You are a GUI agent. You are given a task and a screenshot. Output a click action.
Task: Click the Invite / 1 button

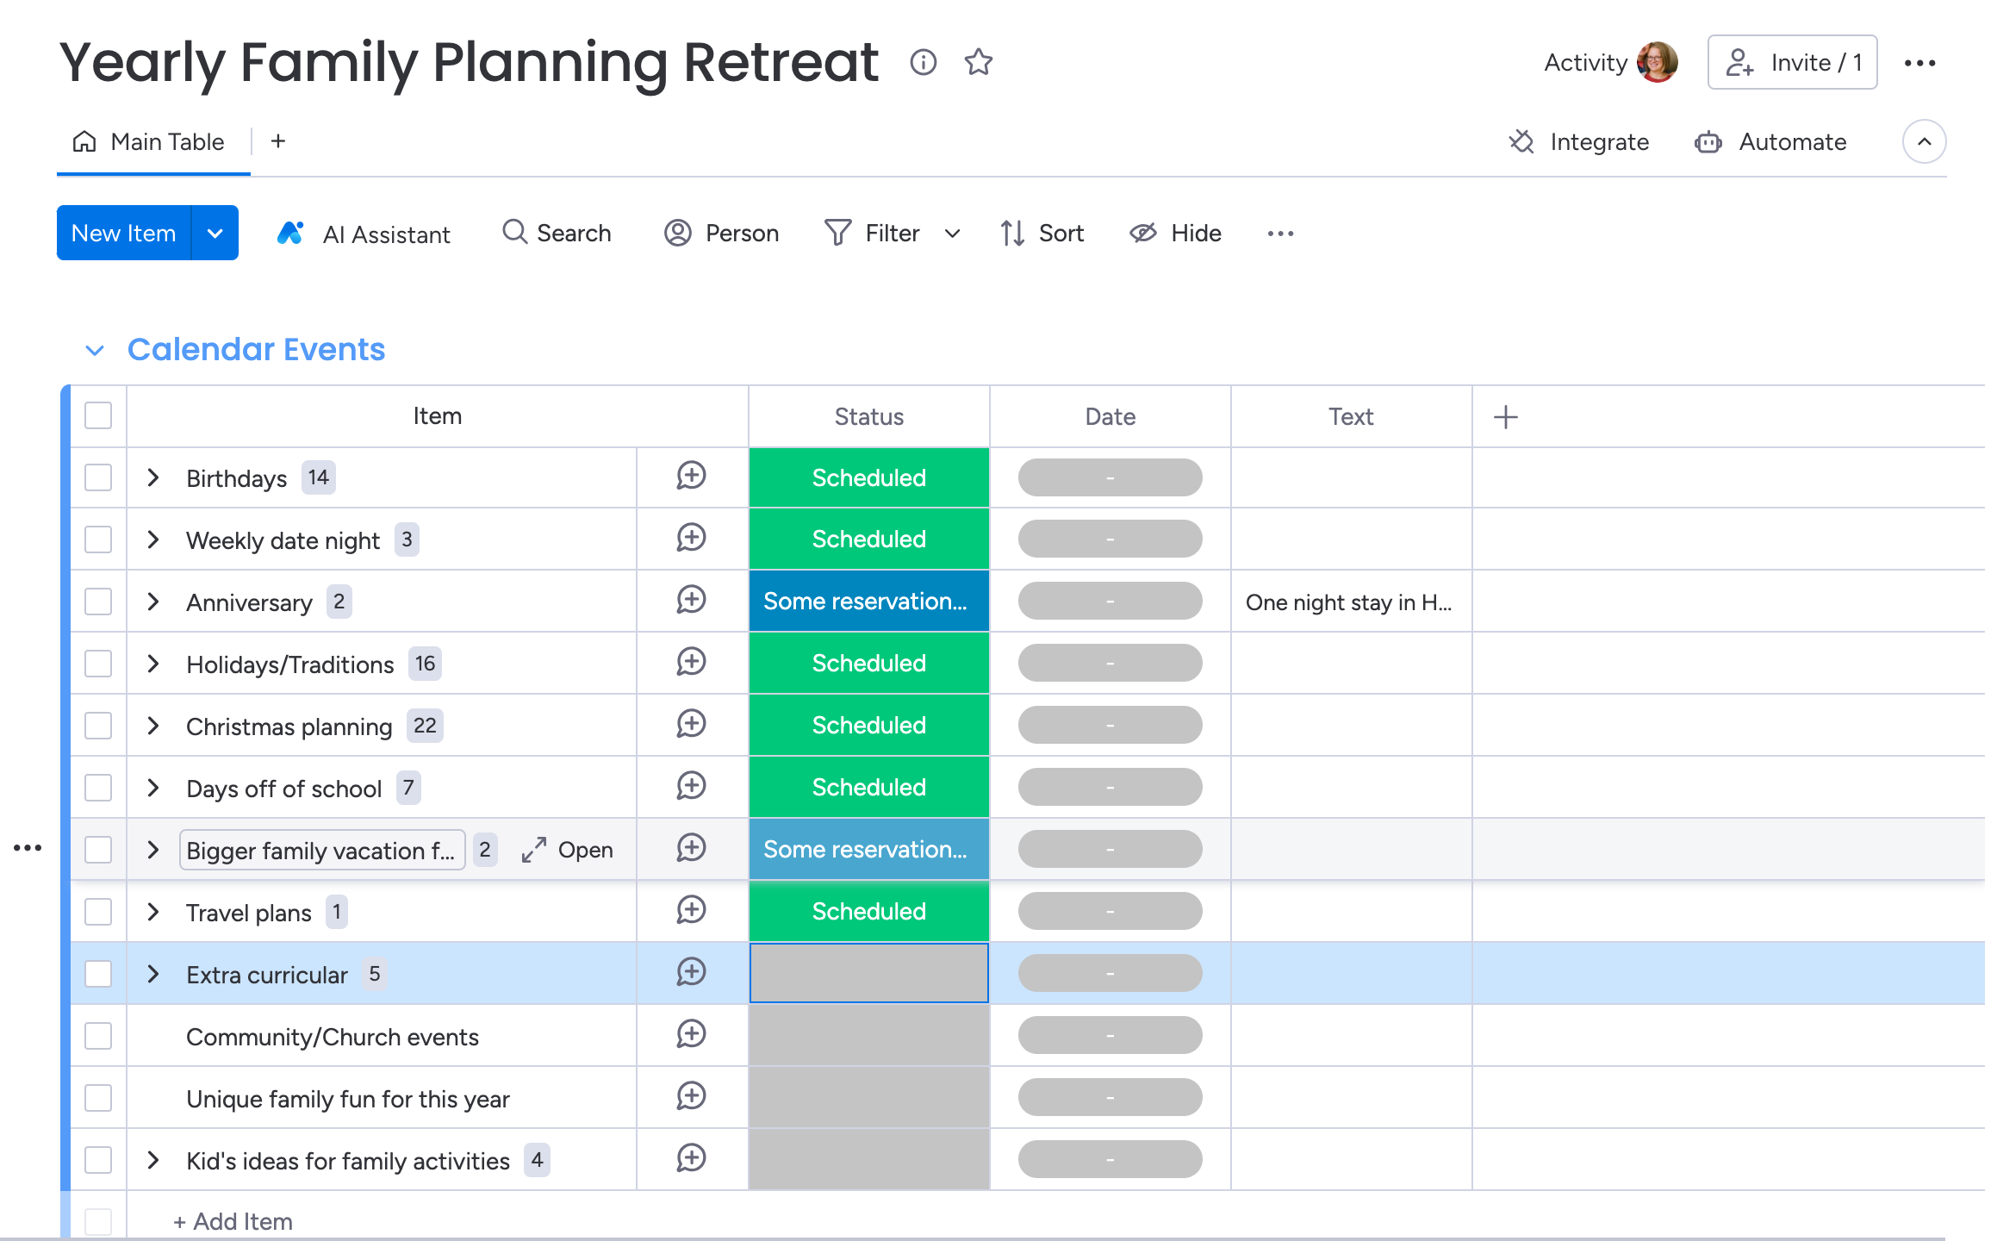(x=1792, y=63)
